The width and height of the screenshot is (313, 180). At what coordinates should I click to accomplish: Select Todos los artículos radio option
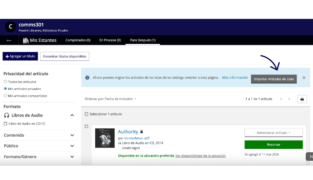[5, 82]
